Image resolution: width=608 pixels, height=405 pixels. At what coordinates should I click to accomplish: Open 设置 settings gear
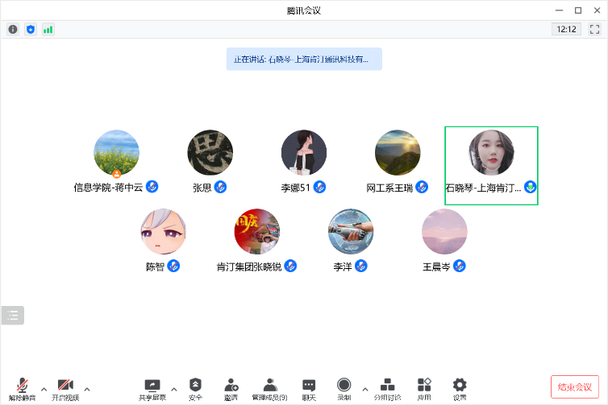[460, 387]
